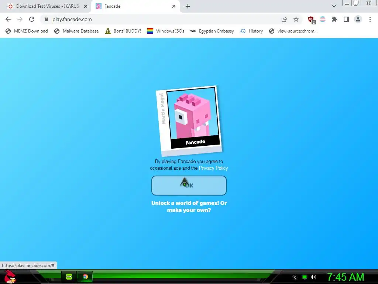Toggle the browser side panel
The height and width of the screenshot is (284, 378).
coord(346,19)
